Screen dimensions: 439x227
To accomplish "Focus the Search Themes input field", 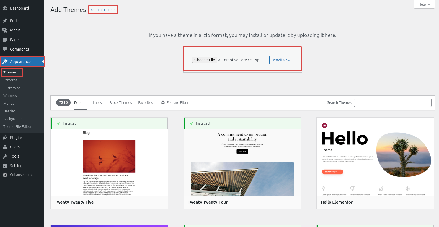I will click(x=393, y=103).
